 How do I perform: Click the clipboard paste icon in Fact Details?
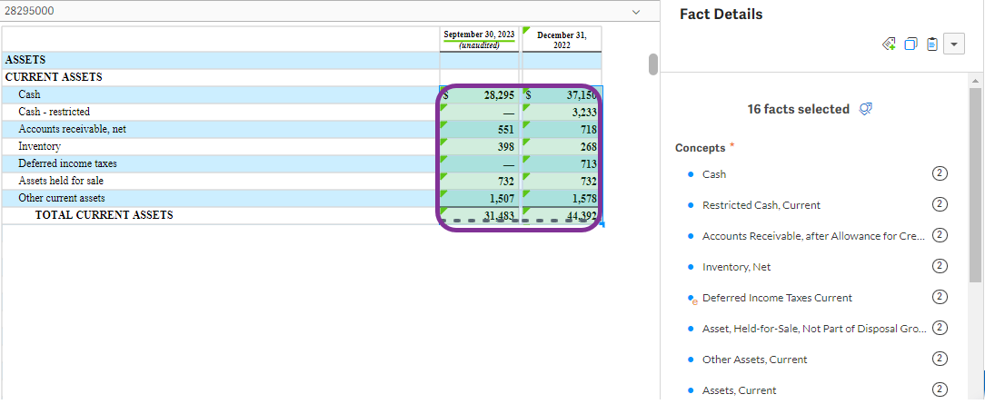pos(931,44)
